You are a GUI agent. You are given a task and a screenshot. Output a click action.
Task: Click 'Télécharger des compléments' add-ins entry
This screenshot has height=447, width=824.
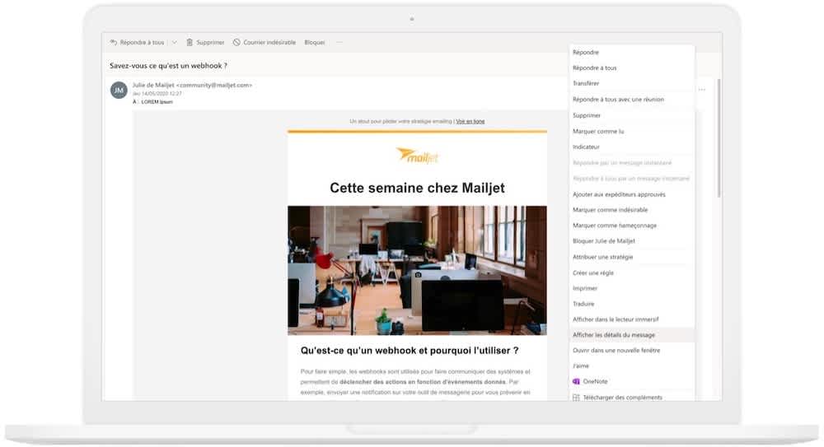coord(632,398)
